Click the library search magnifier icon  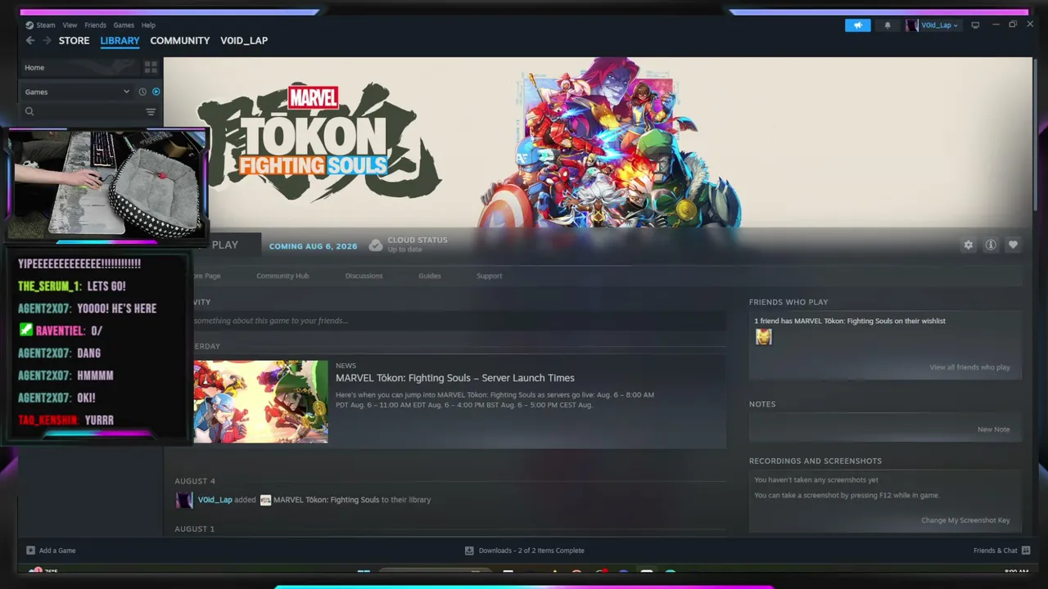(x=29, y=112)
